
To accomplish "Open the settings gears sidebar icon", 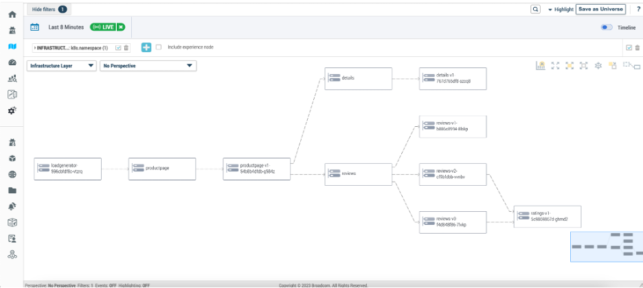I will (x=12, y=110).
